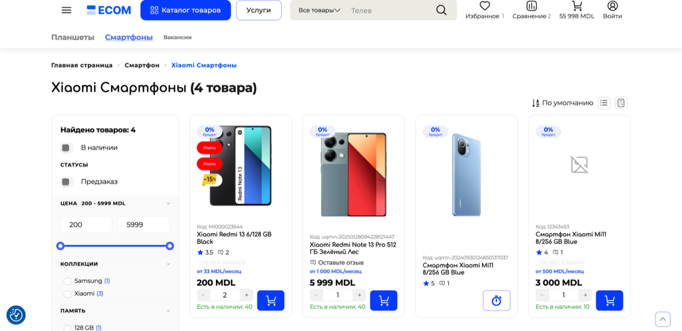This screenshot has width=682, height=331.
Task: Open the shopping cart in header
Action: pos(577,6)
